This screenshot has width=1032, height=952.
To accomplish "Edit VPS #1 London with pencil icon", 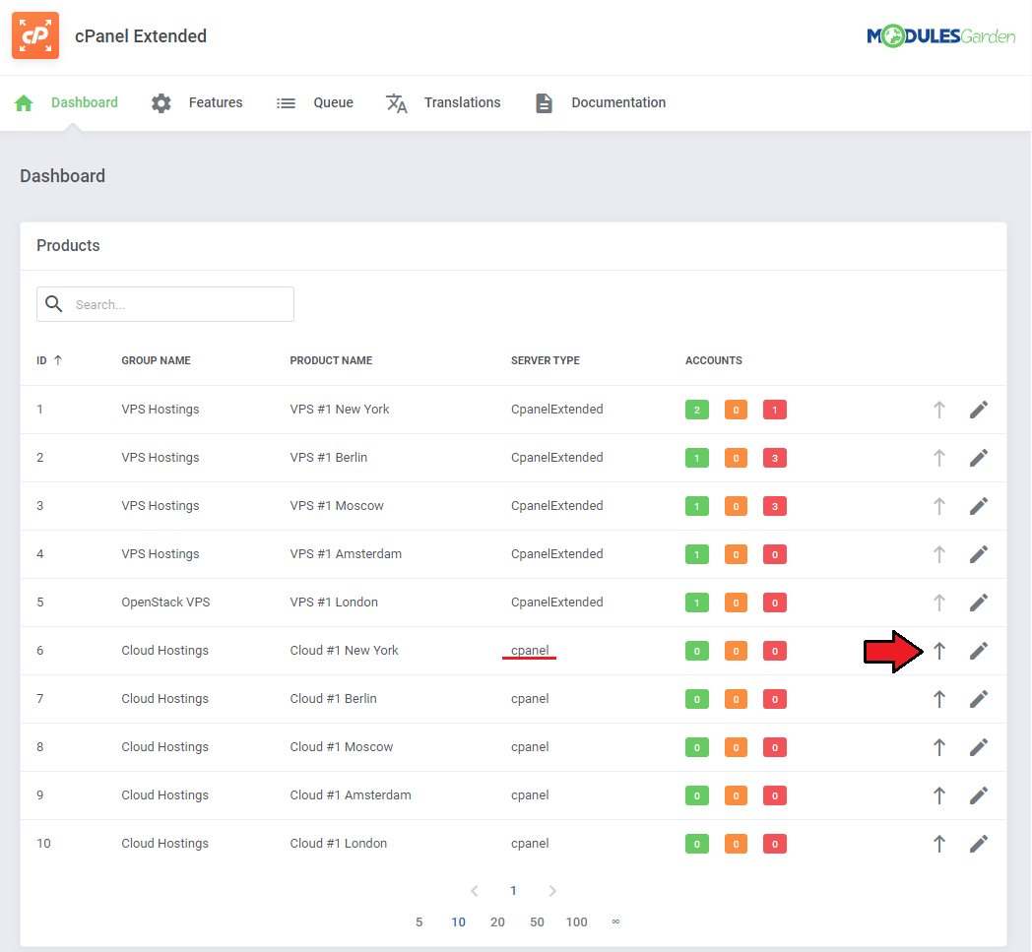I will click(x=979, y=602).
